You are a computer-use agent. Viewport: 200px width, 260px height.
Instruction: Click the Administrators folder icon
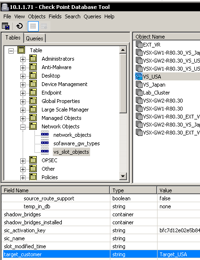pyautogui.click(x=33, y=59)
